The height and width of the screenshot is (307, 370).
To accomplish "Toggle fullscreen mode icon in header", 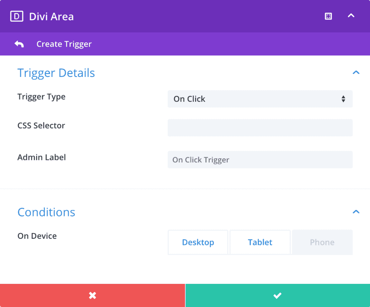I will pos(328,16).
